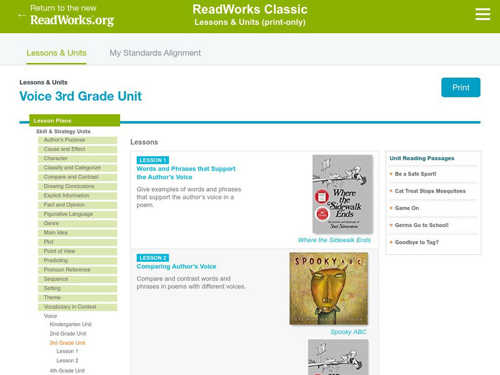Switch to Lessons & Units tab
Viewport: 500px width, 375px height.
pos(56,53)
